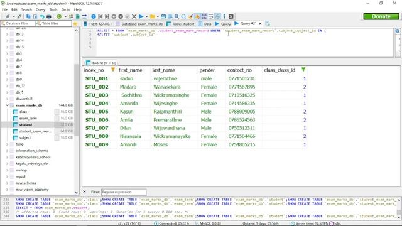This screenshot has width=402, height=226.
Task: Click the broom Clear editor icon
Action: (x=190, y=16)
